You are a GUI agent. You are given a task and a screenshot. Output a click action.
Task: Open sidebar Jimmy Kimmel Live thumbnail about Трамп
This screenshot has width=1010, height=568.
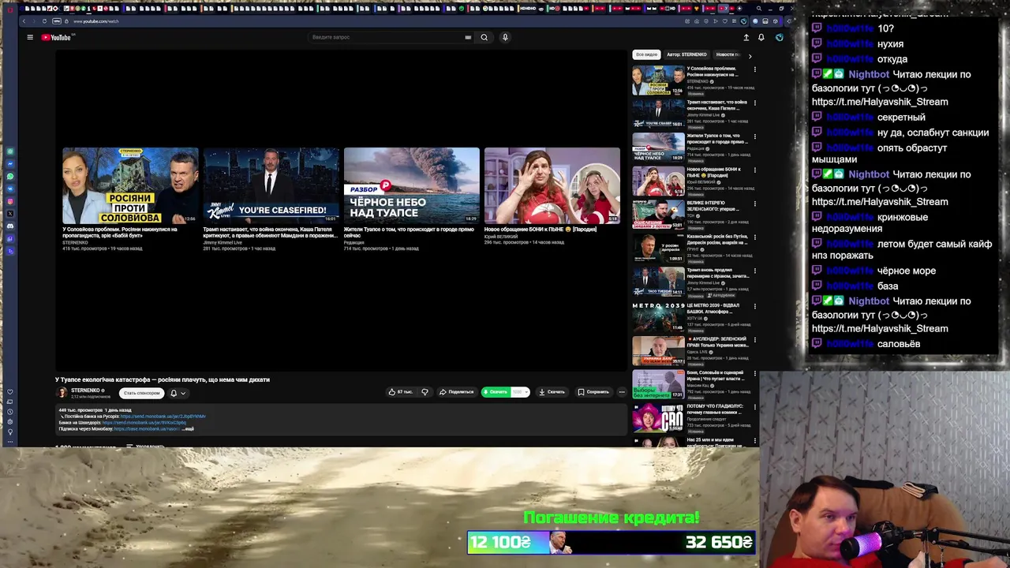click(x=658, y=114)
